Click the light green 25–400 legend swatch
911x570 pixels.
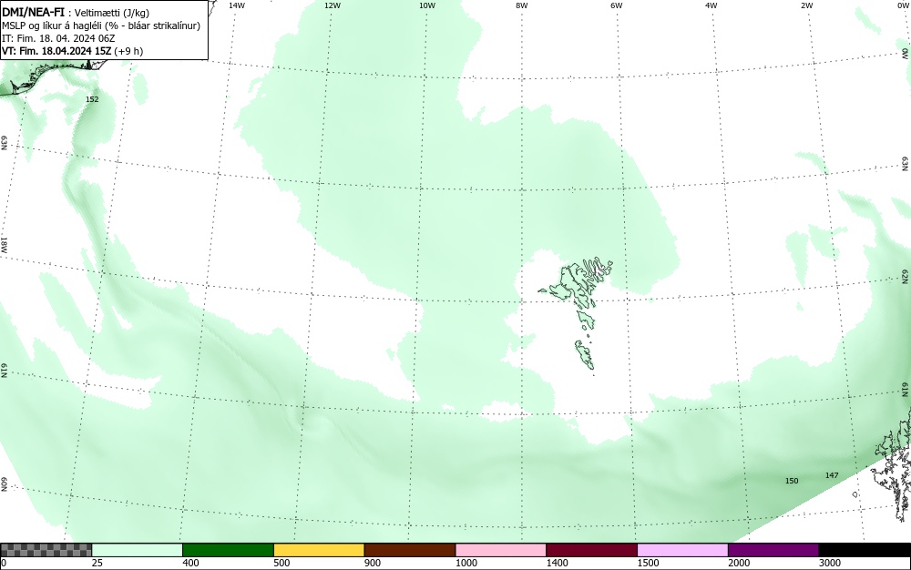[138, 550]
